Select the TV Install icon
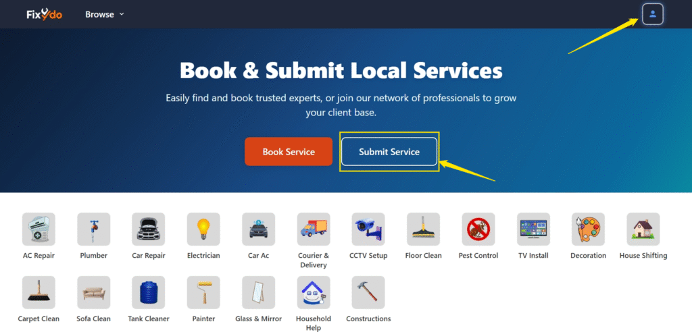692x334 pixels. tap(533, 229)
